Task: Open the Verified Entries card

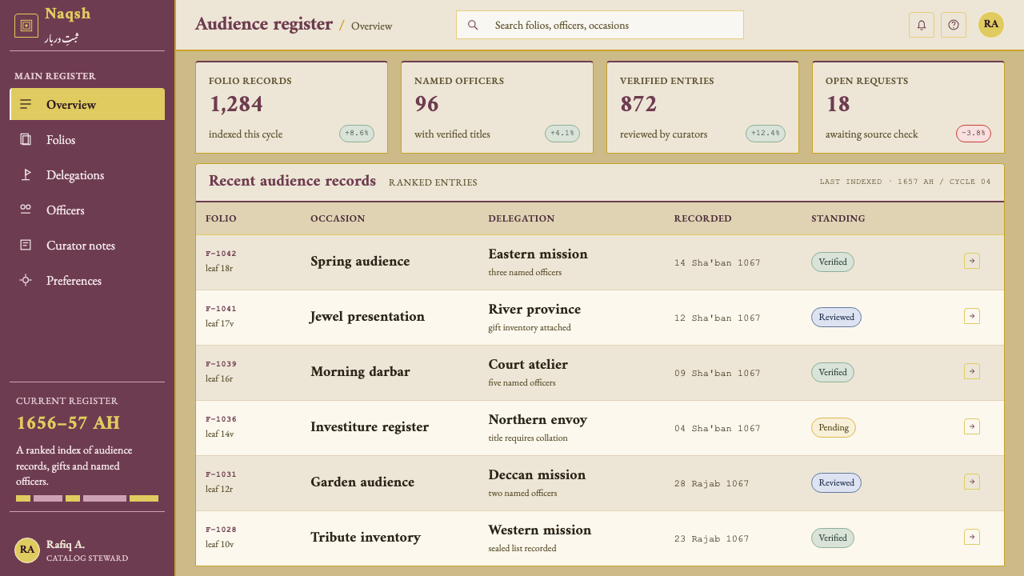Action: click(x=703, y=107)
